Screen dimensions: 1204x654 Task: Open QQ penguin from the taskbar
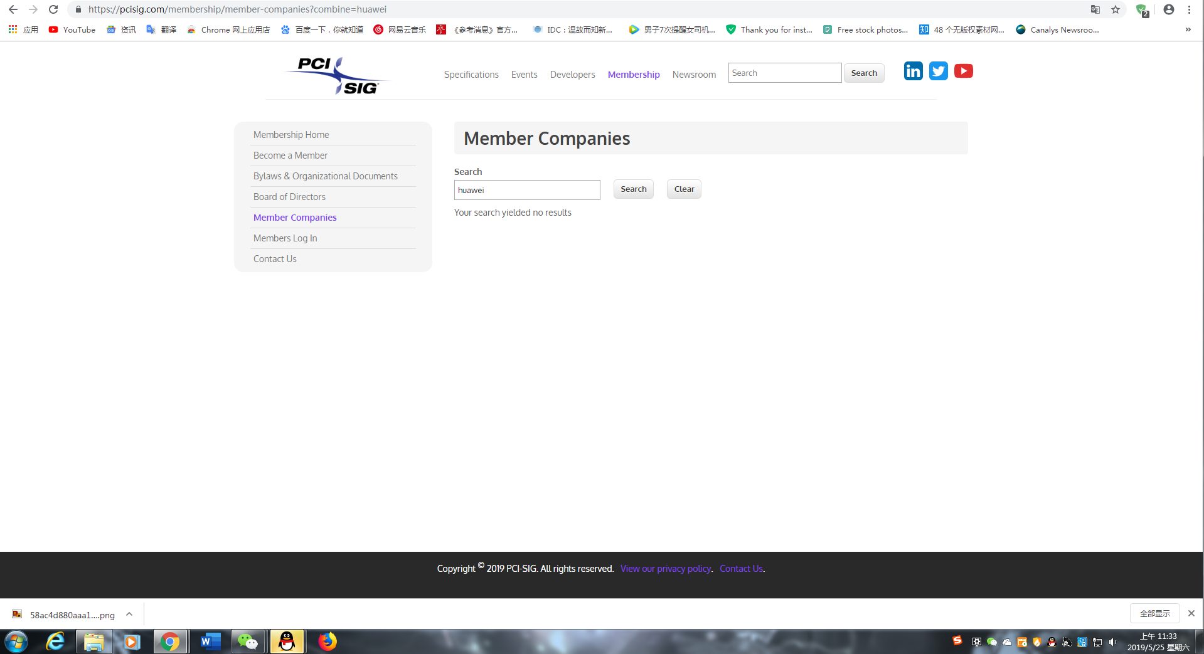tap(287, 641)
